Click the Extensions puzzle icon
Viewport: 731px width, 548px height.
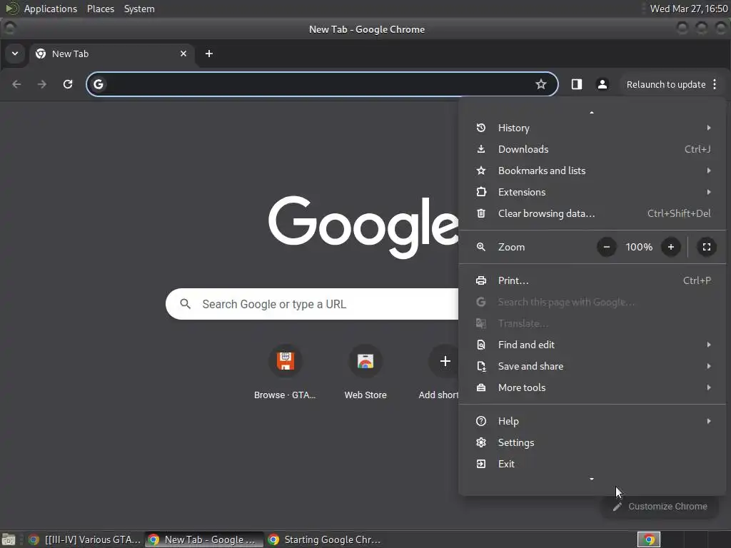pyautogui.click(x=481, y=192)
